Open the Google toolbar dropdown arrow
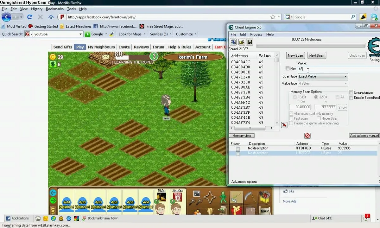The height and width of the screenshot is (228, 380). click(106, 34)
